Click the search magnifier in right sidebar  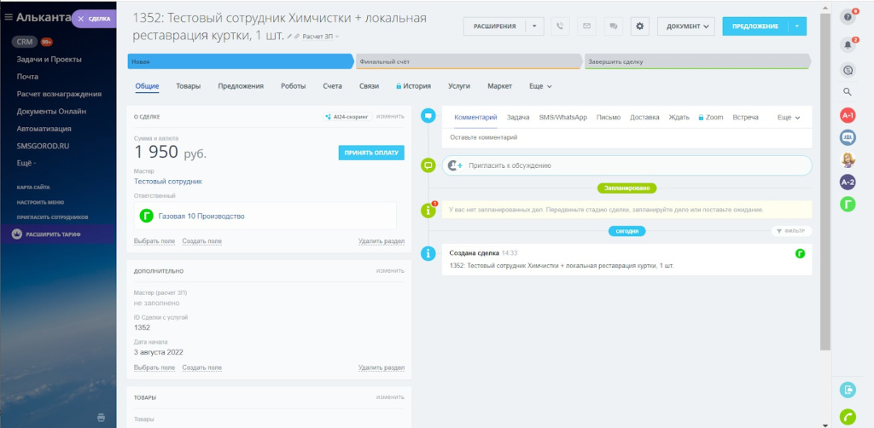coord(848,92)
